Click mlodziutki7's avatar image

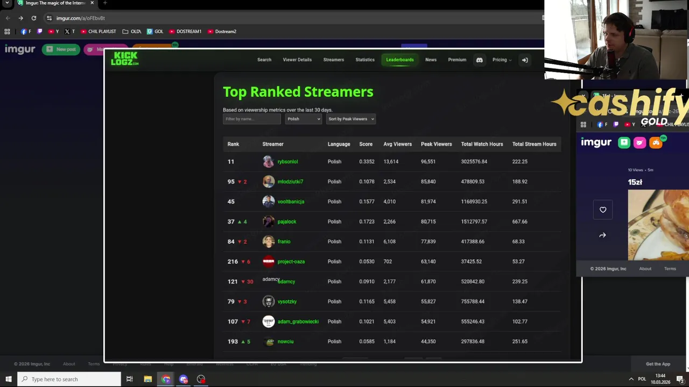pyautogui.click(x=269, y=181)
